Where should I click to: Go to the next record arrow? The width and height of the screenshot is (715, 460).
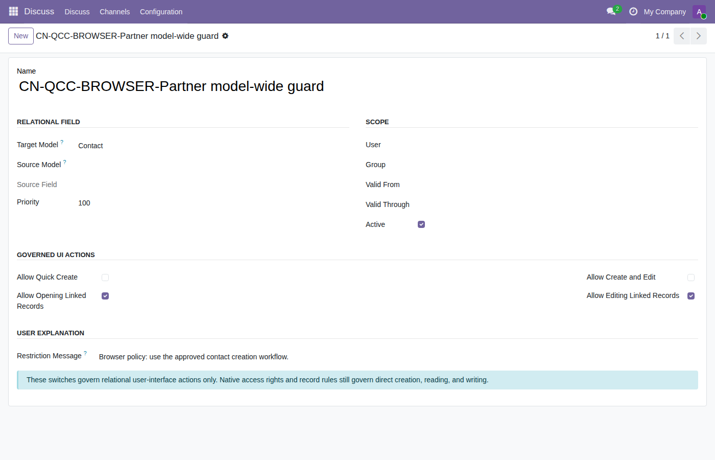coord(699,36)
